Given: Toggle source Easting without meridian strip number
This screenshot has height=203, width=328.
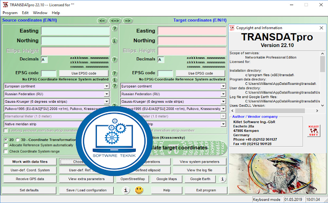Looking at the screenshot, I should point(6,130).
